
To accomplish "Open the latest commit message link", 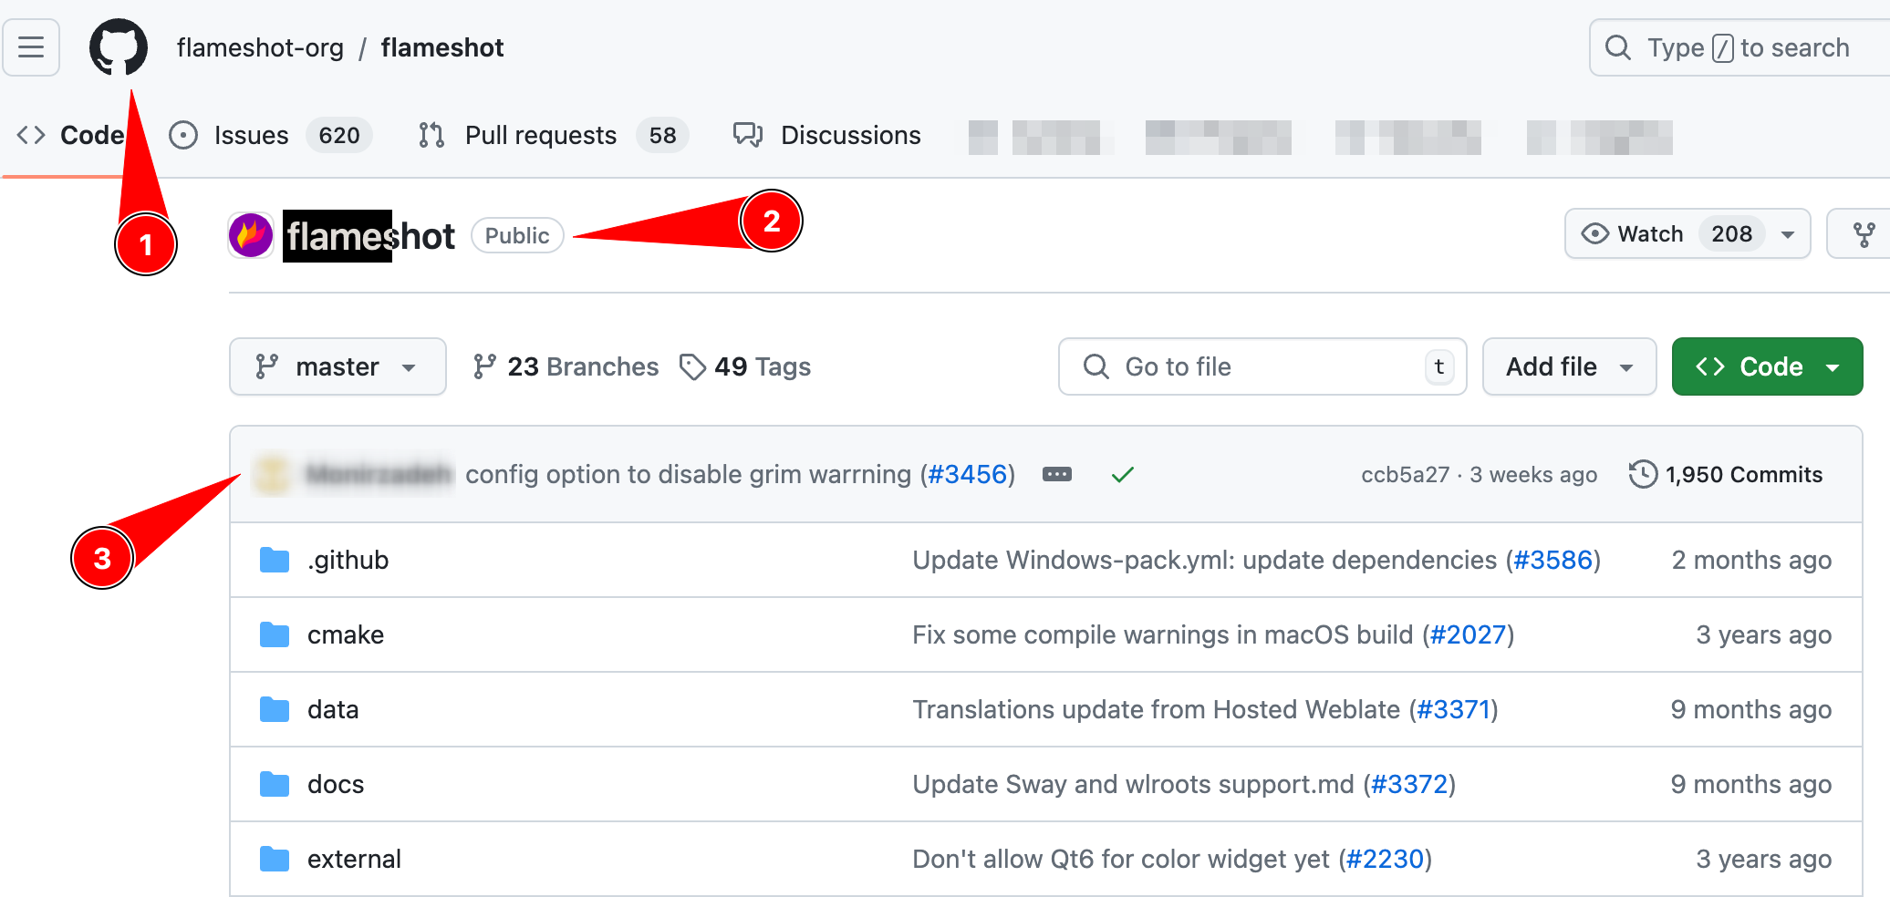I will tap(689, 474).
